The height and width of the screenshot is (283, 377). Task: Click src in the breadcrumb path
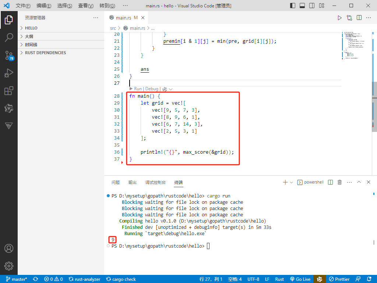(x=113, y=28)
